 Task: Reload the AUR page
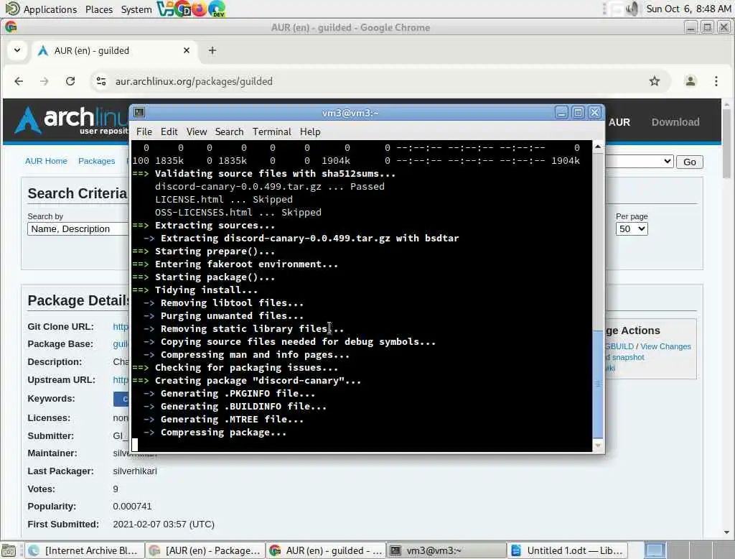pyautogui.click(x=70, y=81)
